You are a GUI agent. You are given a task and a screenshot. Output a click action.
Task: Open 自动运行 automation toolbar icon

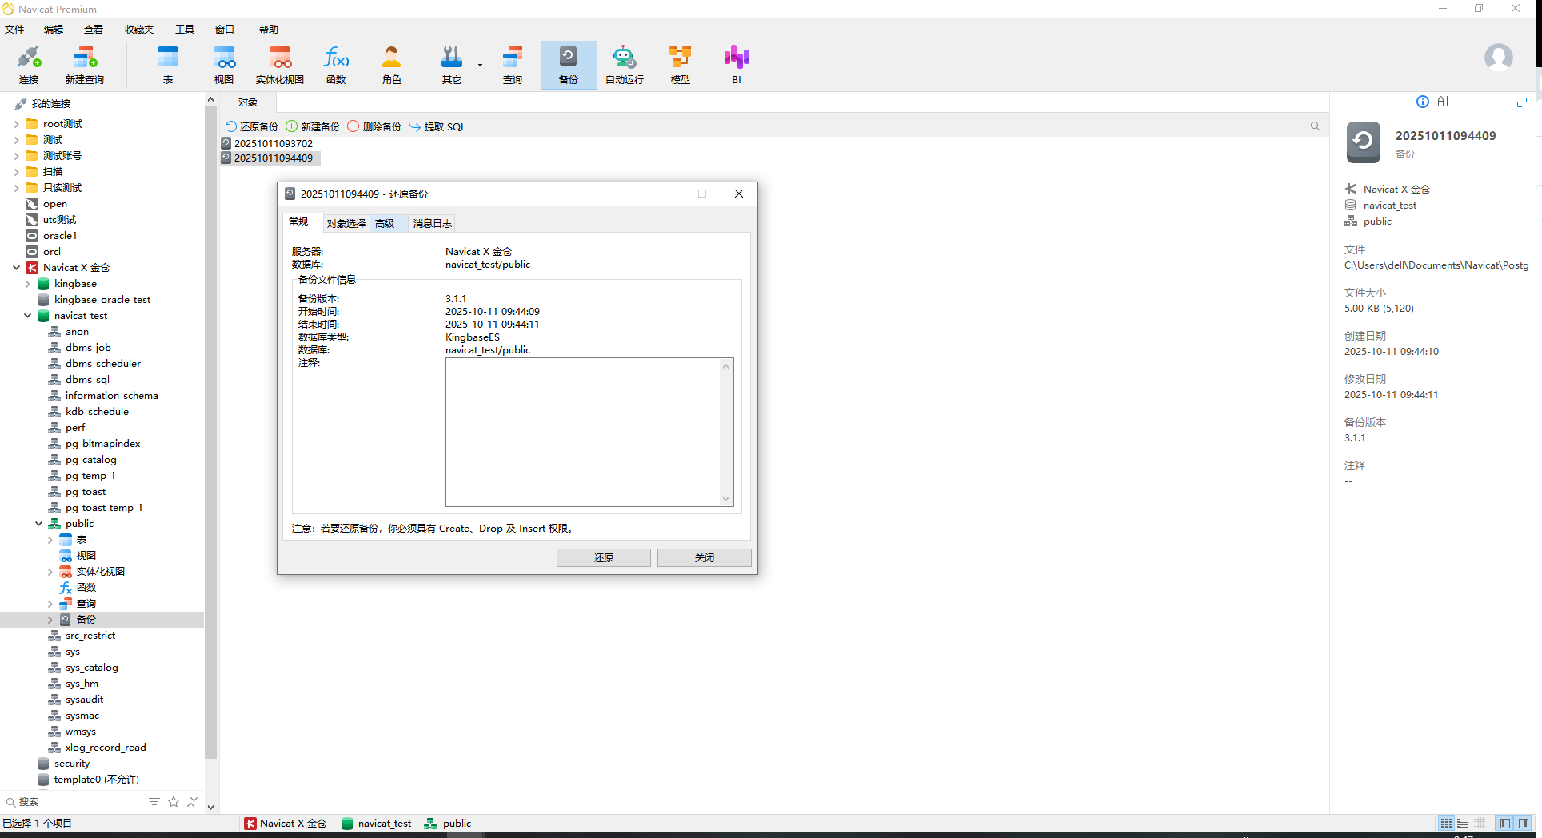[625, 65]
